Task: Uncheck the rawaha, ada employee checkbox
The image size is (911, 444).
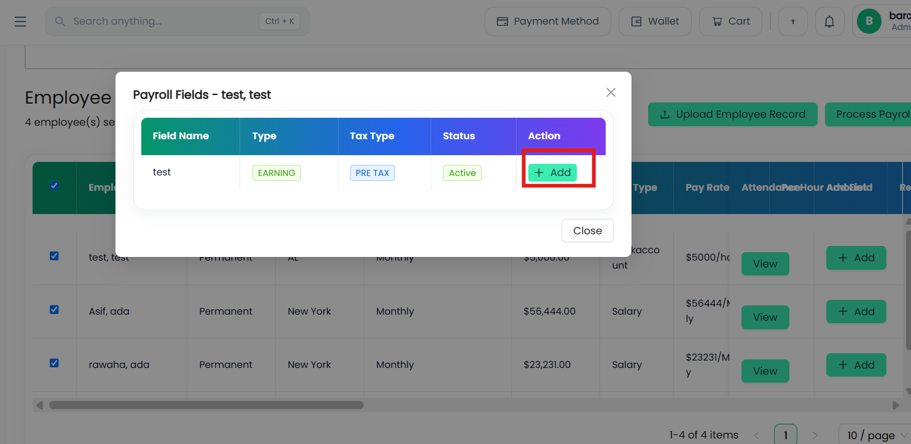Action: (54, 363)
